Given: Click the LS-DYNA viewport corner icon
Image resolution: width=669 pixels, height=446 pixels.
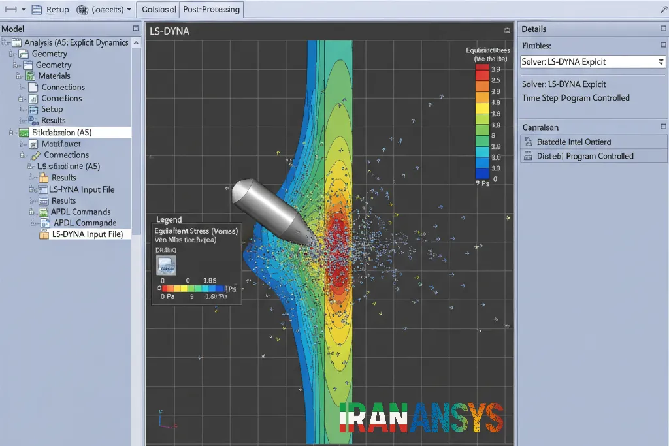Looking at the screenshot, I should point(507,30).
